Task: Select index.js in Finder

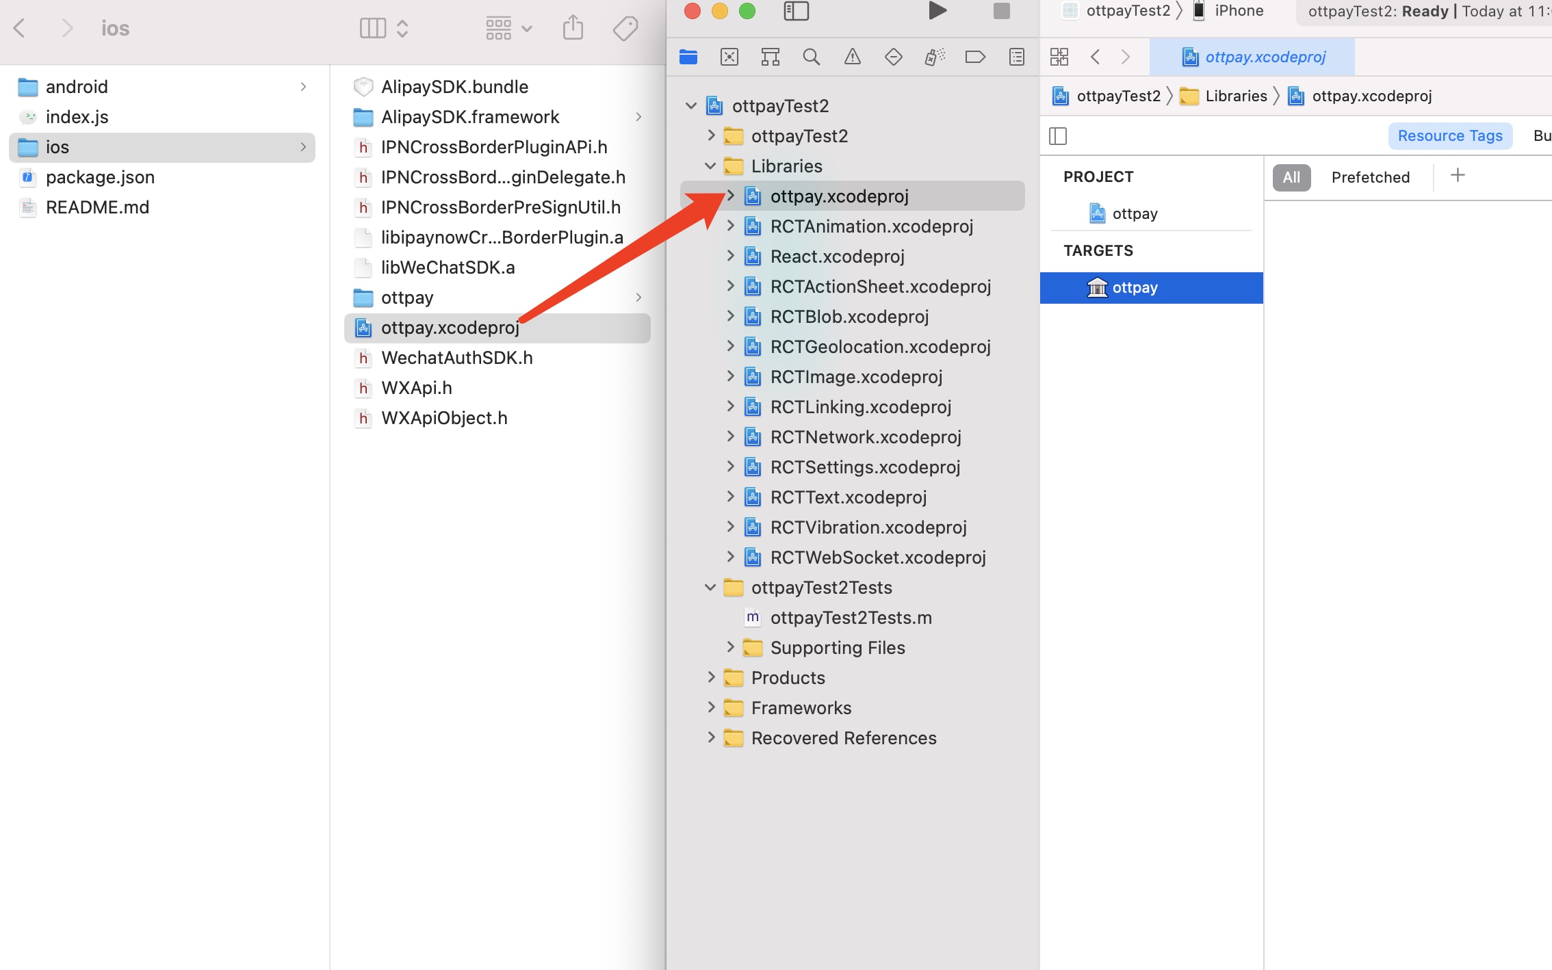Action: point(162,117)
